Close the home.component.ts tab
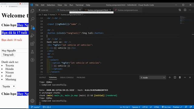The height and width of the screenshot is (109, 194). tap(80, 10)
